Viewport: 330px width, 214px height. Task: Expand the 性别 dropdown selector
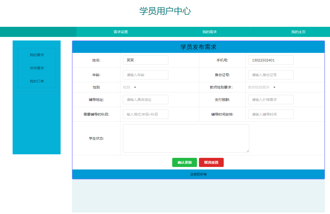129,87
